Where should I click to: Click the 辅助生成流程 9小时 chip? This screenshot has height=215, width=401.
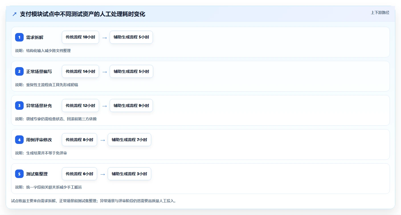[x=131, y=106]
